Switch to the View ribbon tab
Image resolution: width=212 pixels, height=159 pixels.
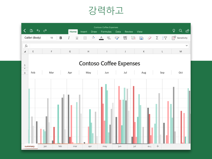click(139, 32)
